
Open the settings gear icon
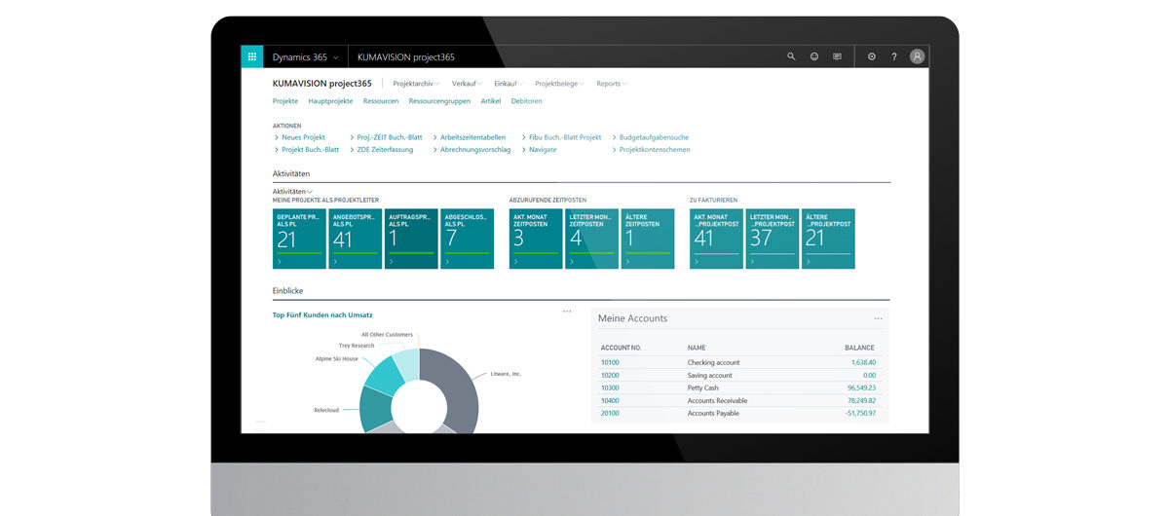tap(871, 56)
